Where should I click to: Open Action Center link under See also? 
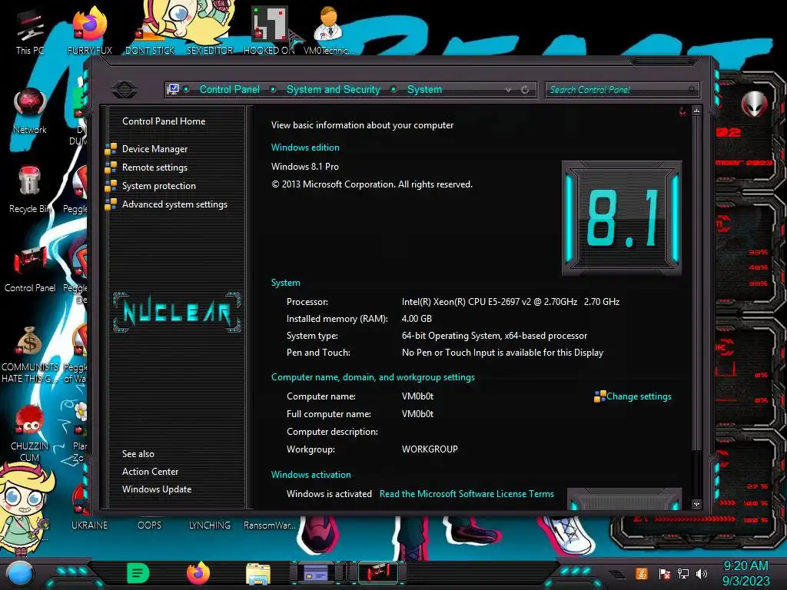150,472
